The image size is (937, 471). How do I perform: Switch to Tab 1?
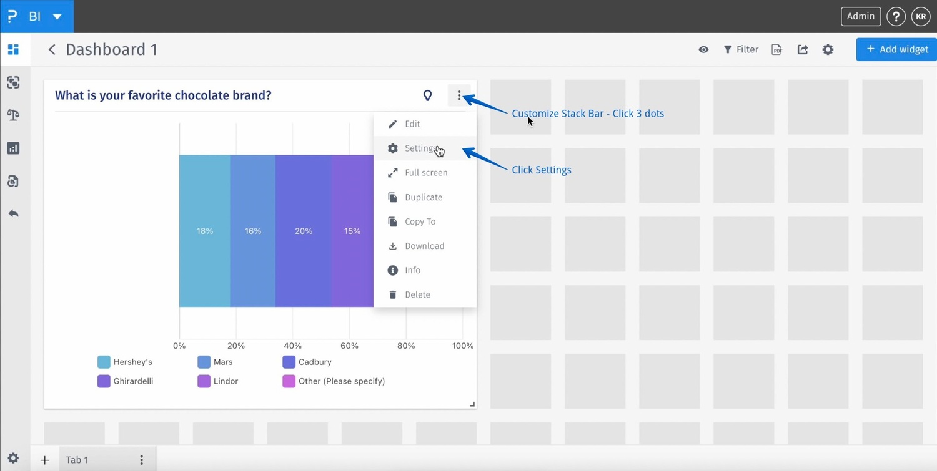click(77, 460)
